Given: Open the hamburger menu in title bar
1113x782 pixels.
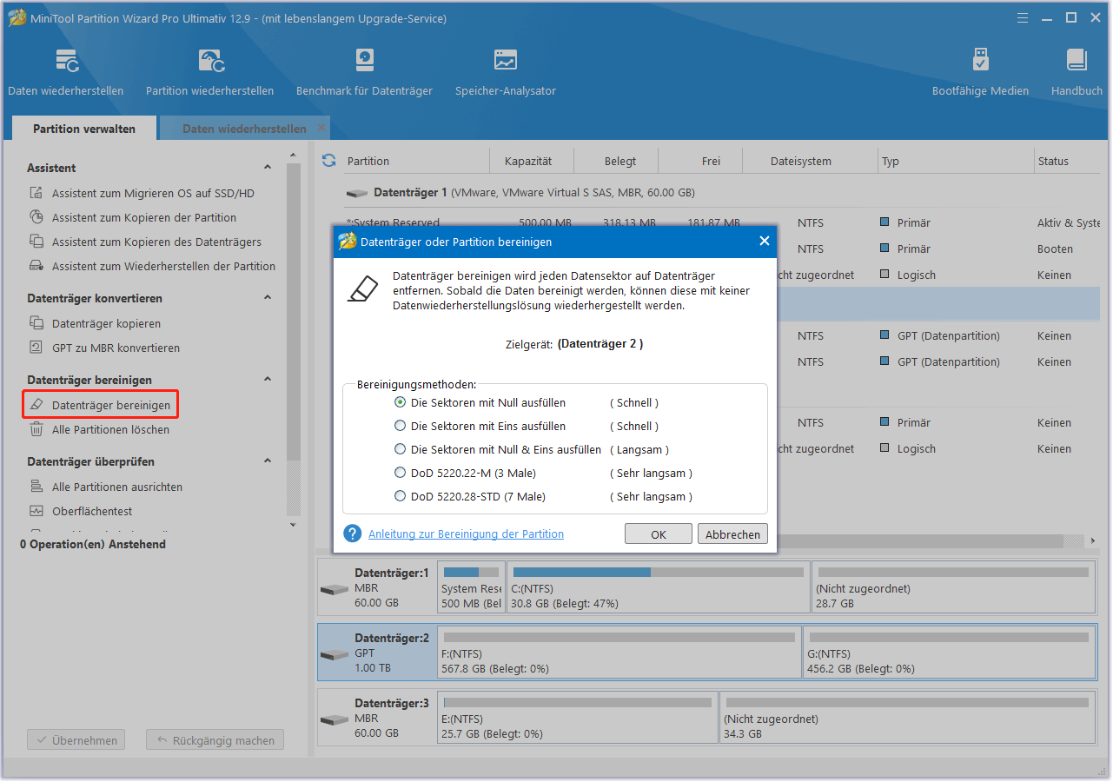Looking at the screenshot, I should [1024, 17].
